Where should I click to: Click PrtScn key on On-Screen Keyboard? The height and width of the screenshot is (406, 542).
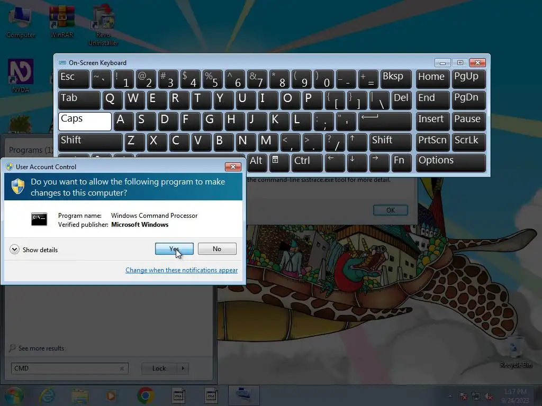point(433,142)
